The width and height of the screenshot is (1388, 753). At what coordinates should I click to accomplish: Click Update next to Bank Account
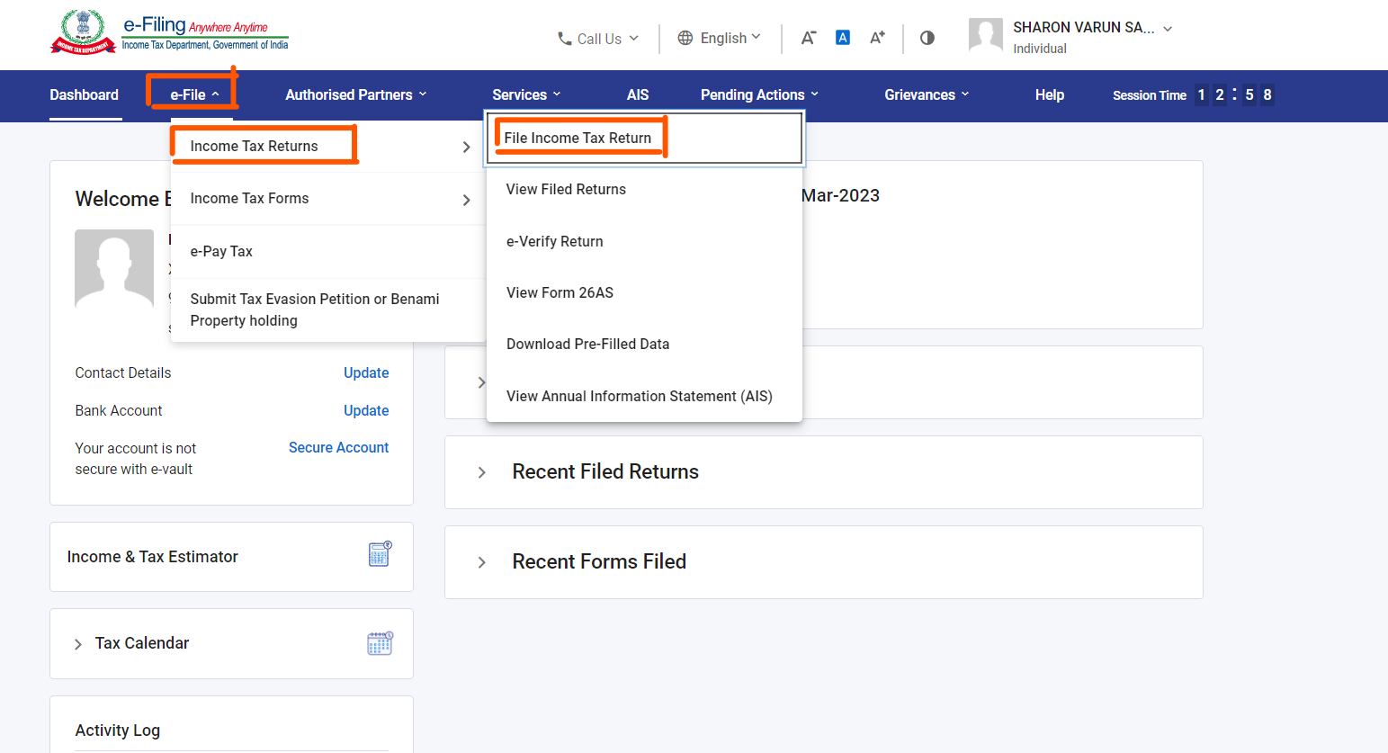(366, 410)
